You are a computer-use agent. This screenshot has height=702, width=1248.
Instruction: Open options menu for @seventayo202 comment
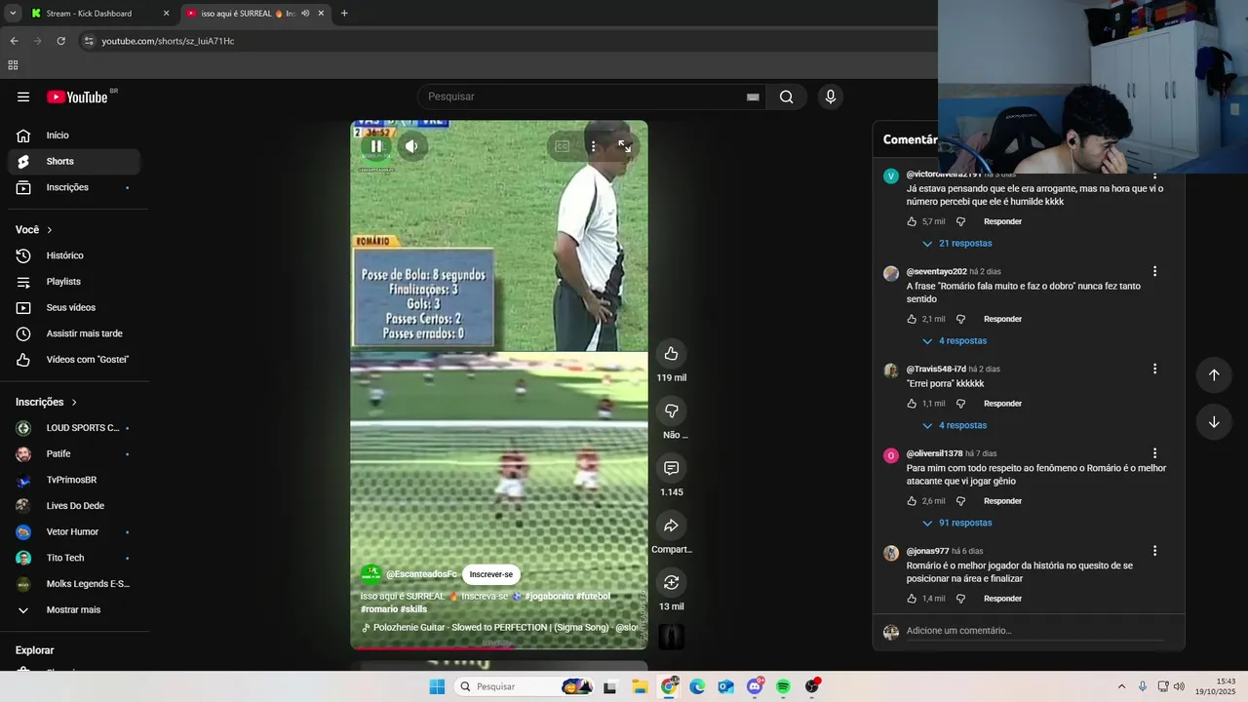[1154, 271]
